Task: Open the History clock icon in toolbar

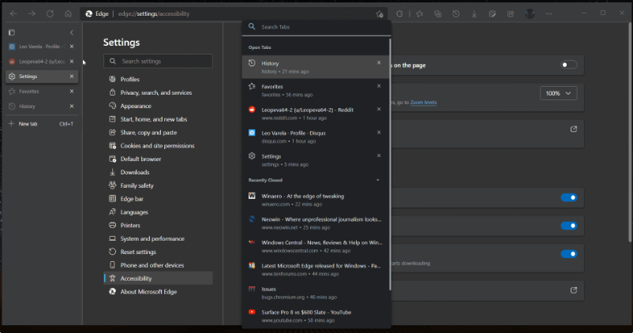Action: point(457,13)
